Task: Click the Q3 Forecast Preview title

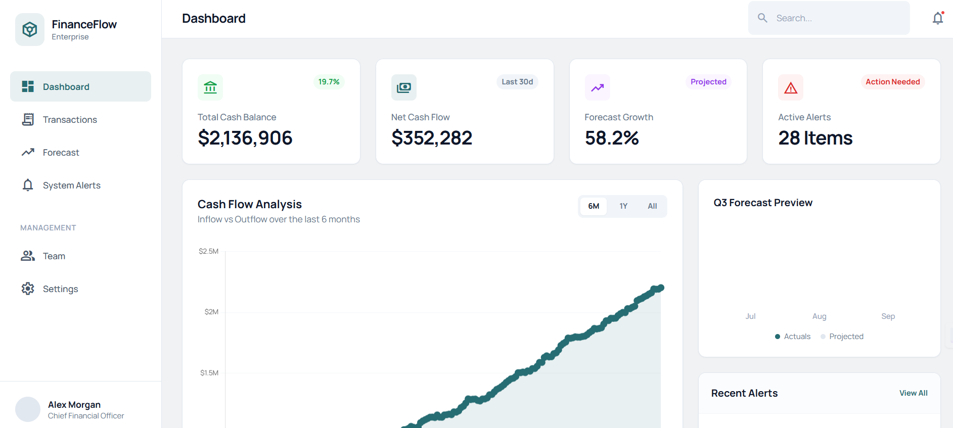Action: click(x=763, y=203)
